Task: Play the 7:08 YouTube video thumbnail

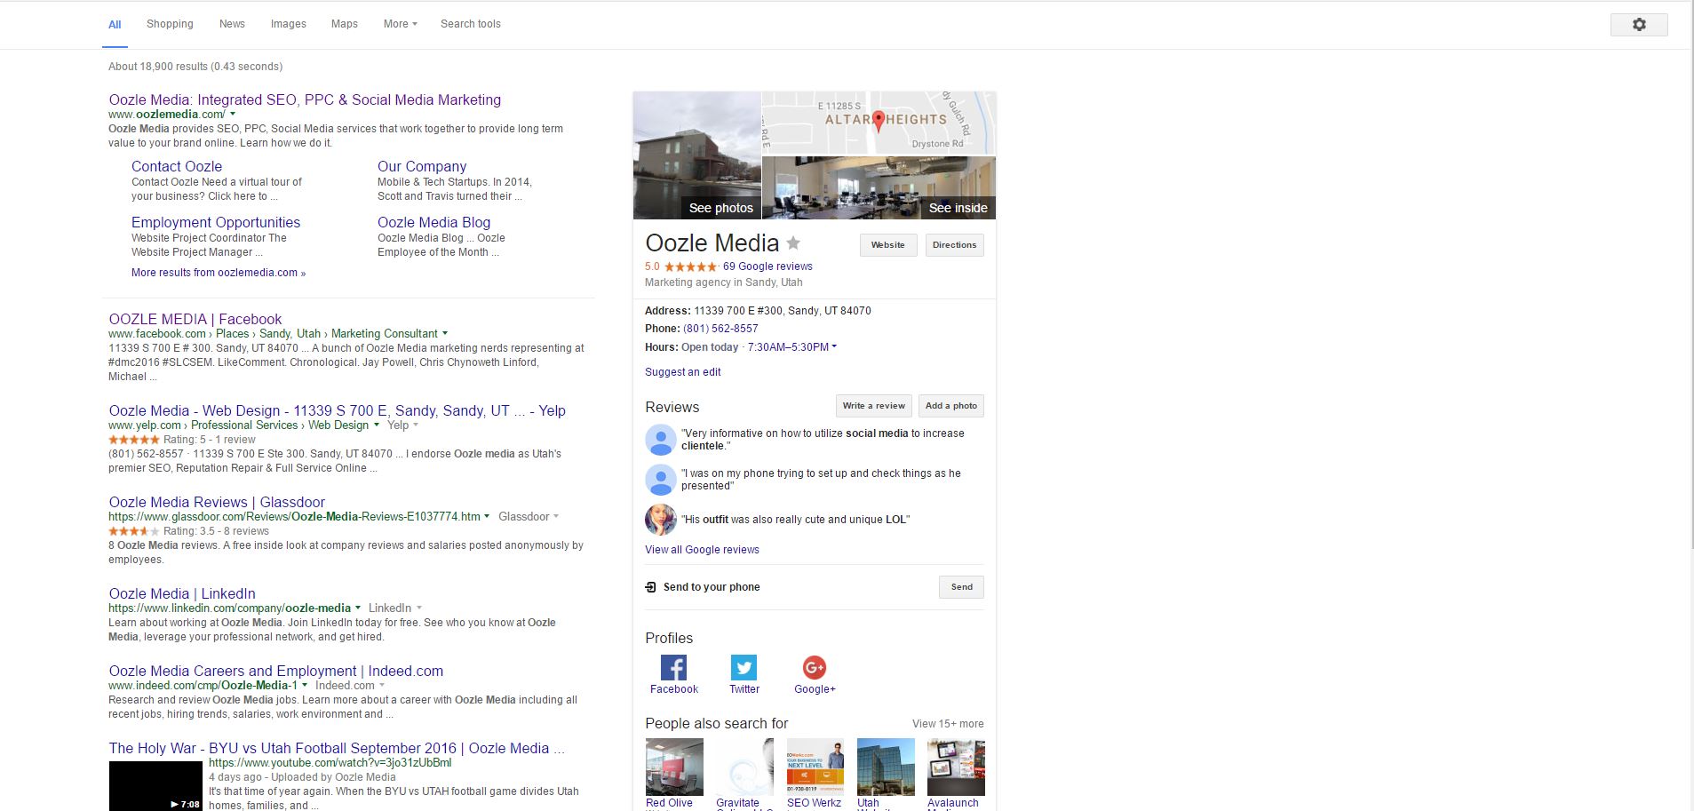Action: pyautogui.click(x=155, y=786)
